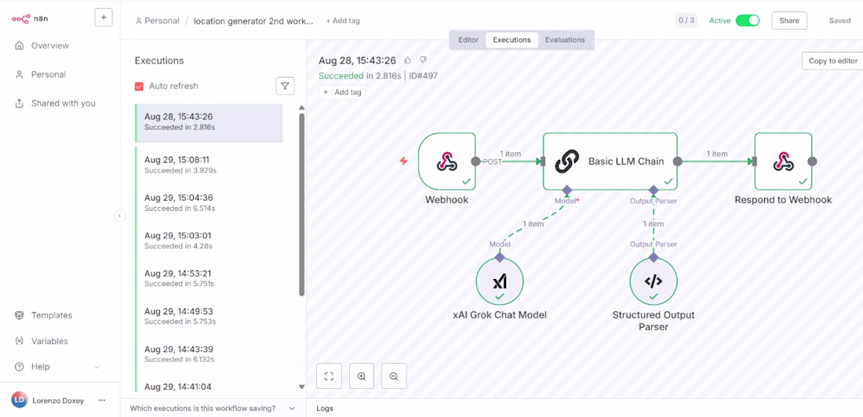Add tag to execution ID#497
This screenshot has height=417, width=863.
[x=342, y=92]
